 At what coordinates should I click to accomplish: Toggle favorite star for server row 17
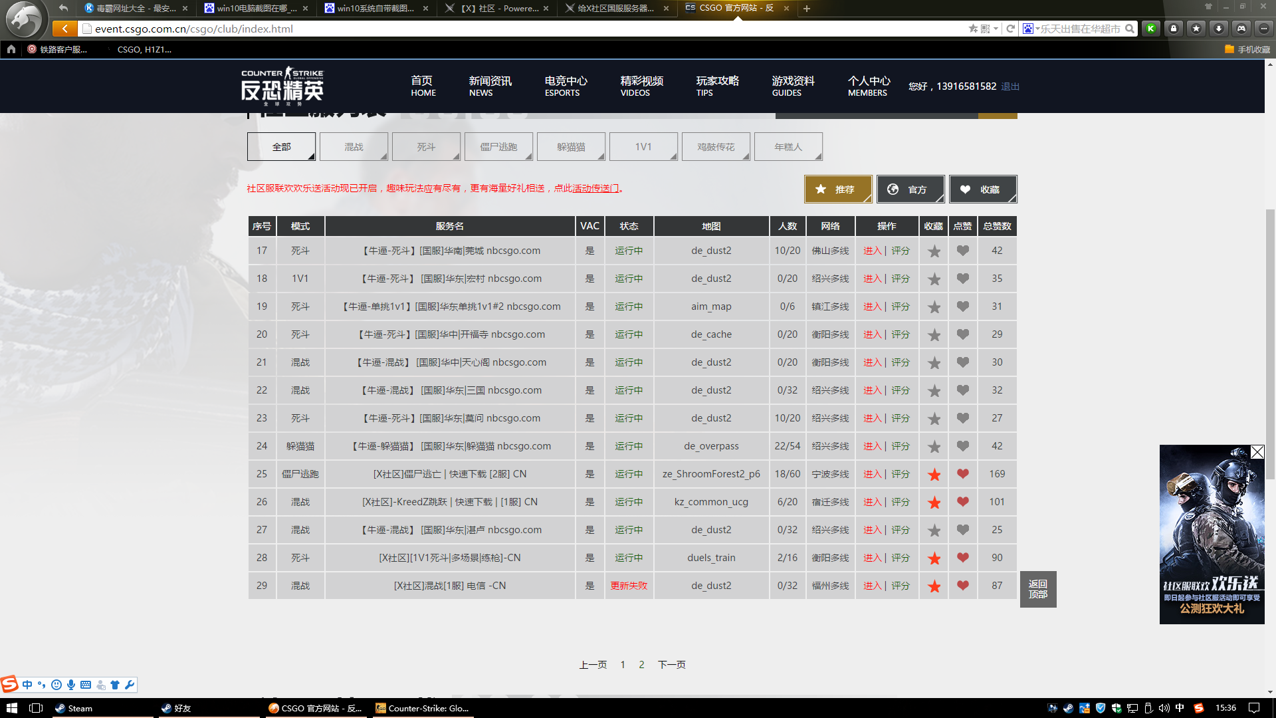click(x=934, y=251)
